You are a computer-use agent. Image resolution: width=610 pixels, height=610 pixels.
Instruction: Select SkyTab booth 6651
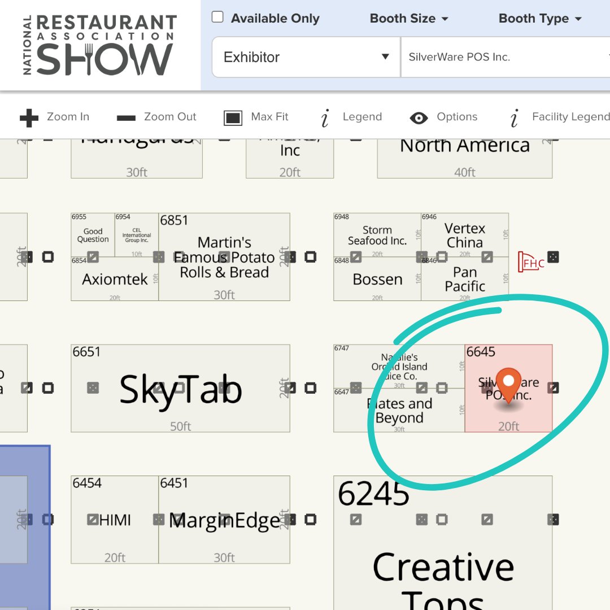point(181,388)
